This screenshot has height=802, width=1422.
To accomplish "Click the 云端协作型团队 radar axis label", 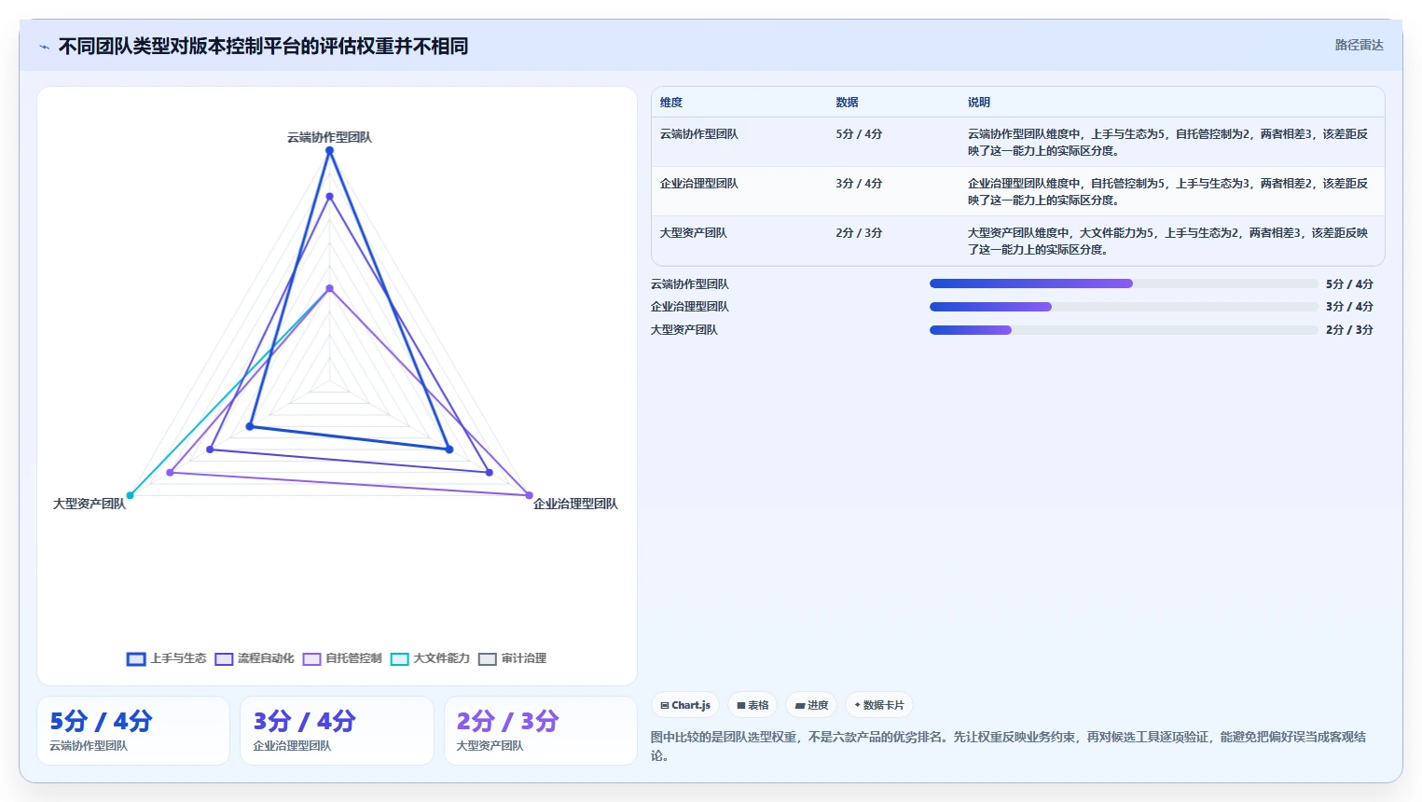I will point(329,137).
